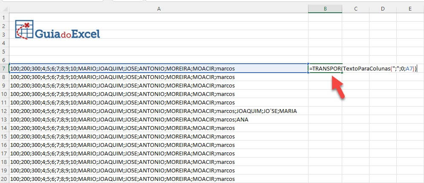Screen dimensions: 424x183
Task: Click empty cell B10
Action: (325, 94)
